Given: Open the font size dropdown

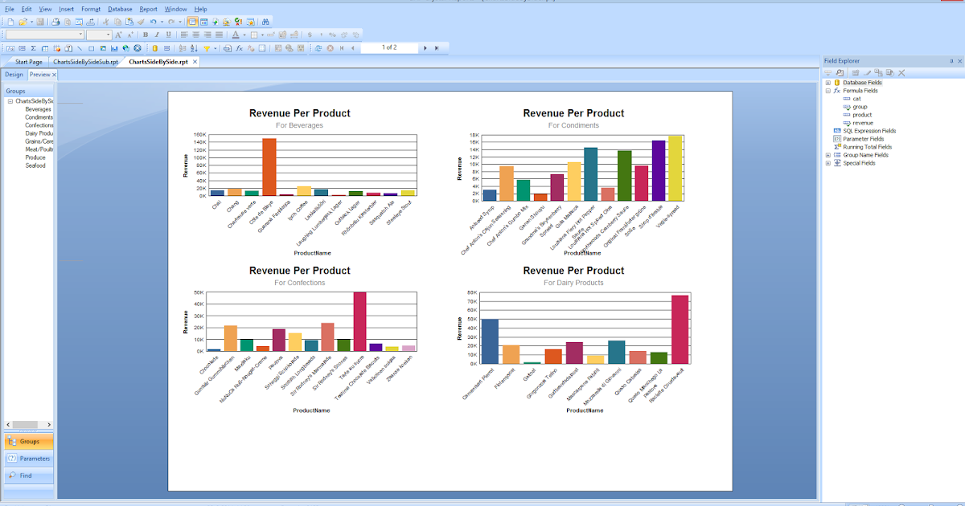Looking at the screenshot, I should coord(108,35).
